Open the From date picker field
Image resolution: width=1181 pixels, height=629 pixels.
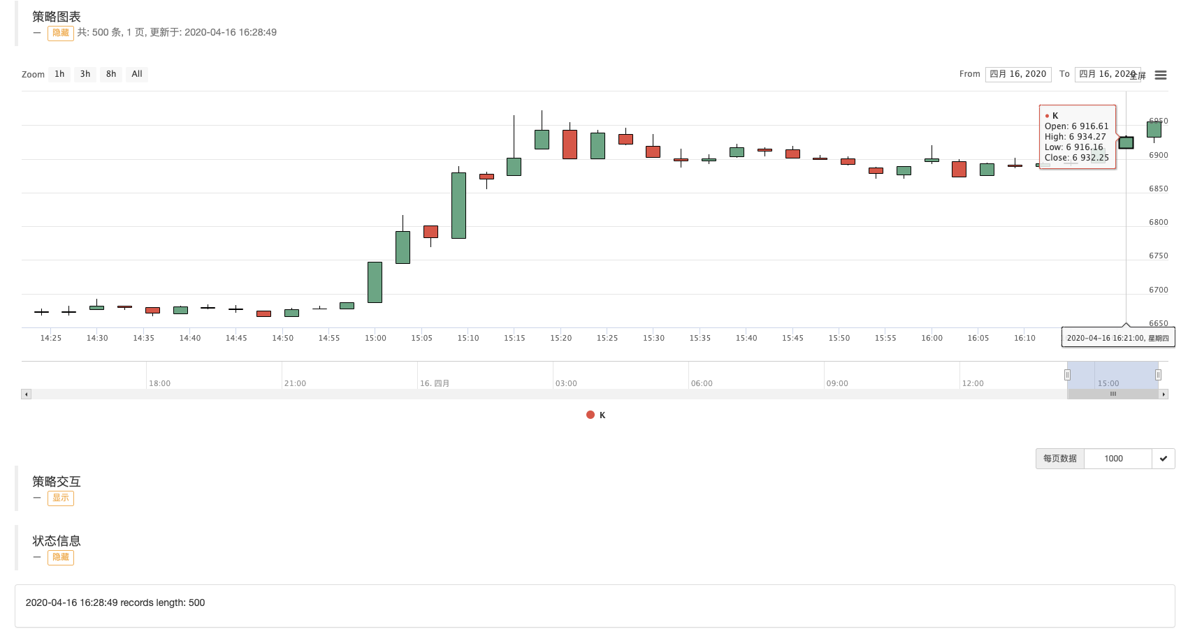(x=1017, y=74)
